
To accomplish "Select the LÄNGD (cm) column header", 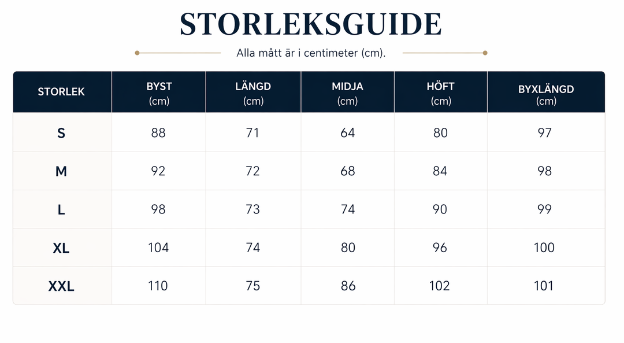I will [253, 93].
